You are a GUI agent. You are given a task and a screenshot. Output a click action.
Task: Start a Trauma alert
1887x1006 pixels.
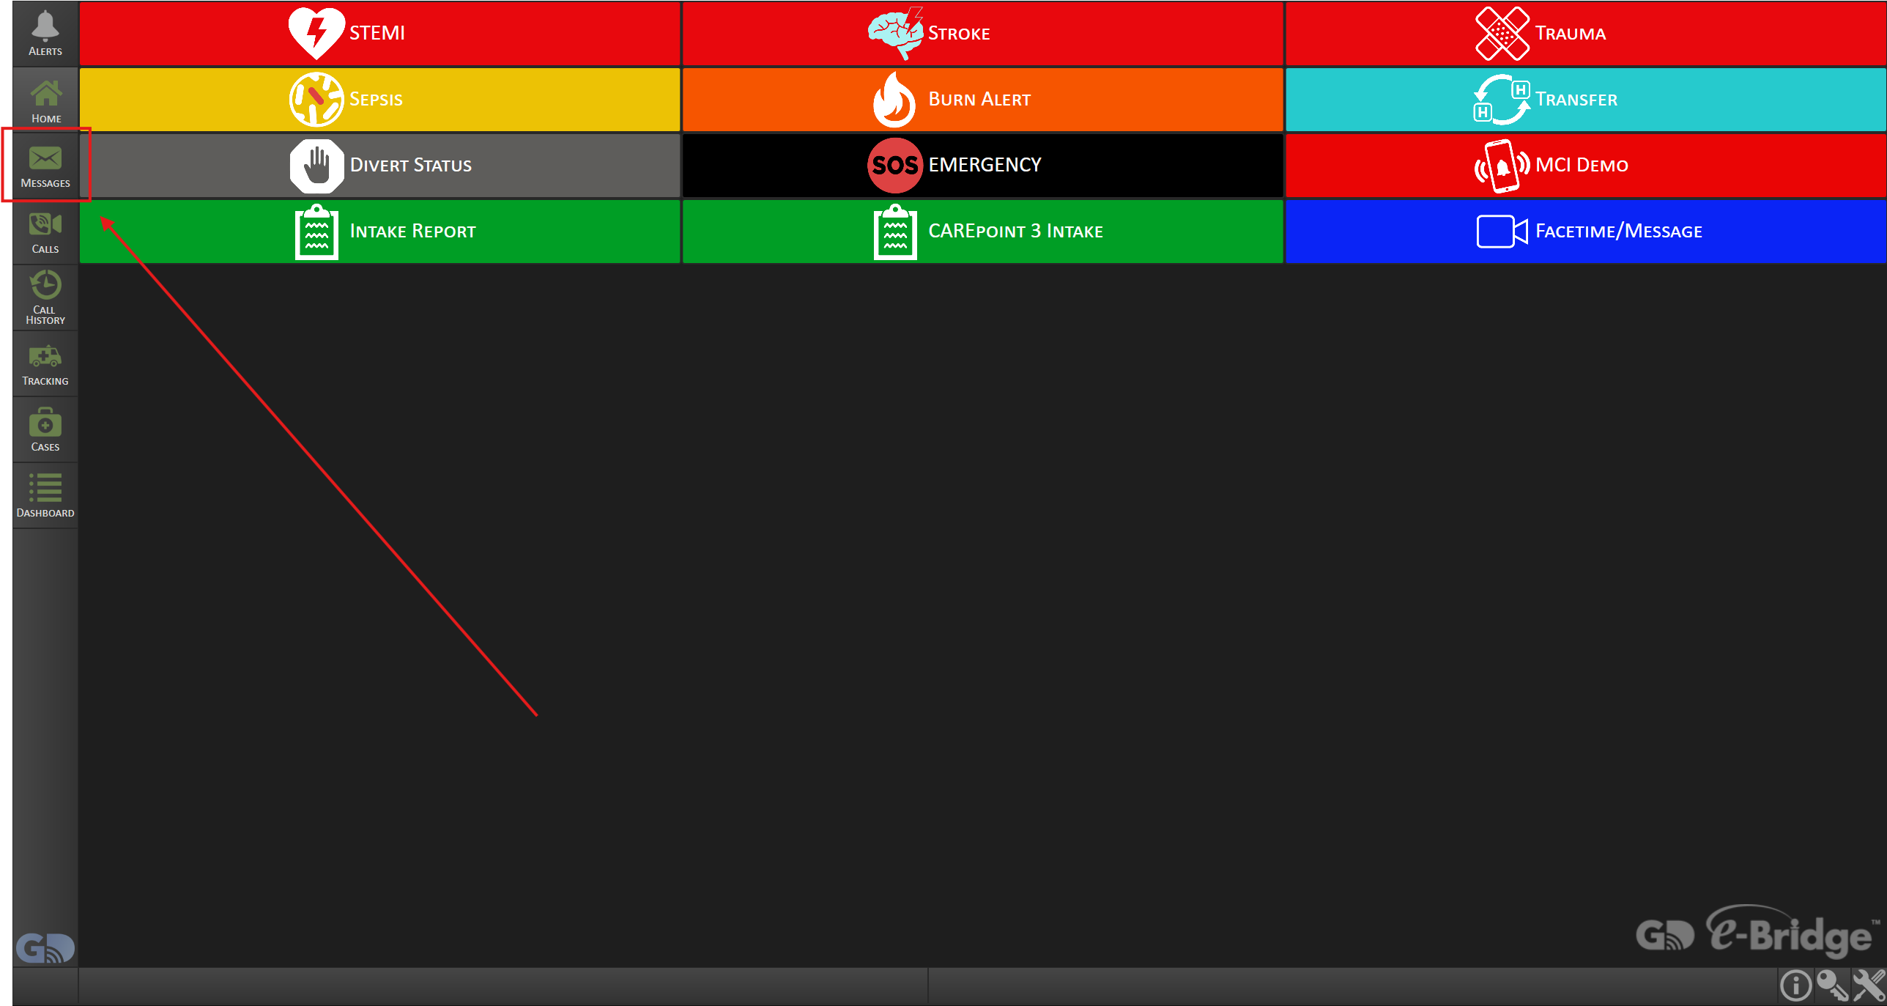pos(1586,34)
